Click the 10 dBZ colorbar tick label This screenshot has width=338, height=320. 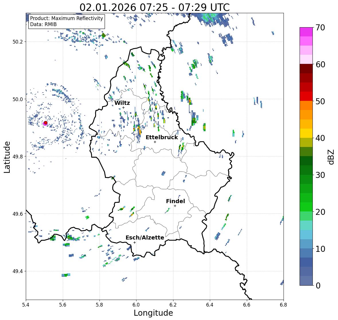pyautogui.click(x=320, y=249)
